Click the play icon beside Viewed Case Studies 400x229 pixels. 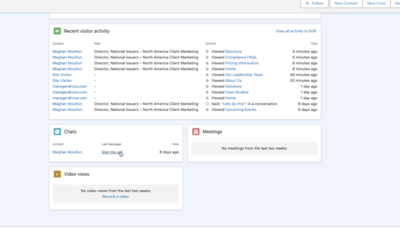tap(207, 92)
